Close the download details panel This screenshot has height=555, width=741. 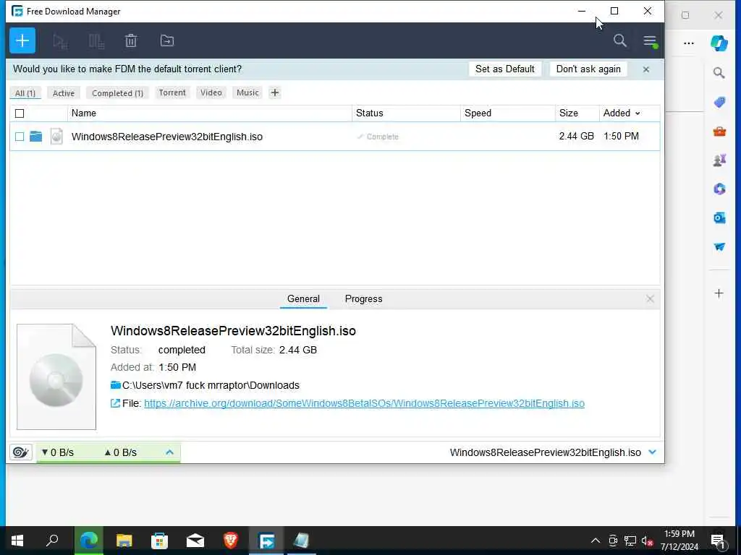[651, 298]
